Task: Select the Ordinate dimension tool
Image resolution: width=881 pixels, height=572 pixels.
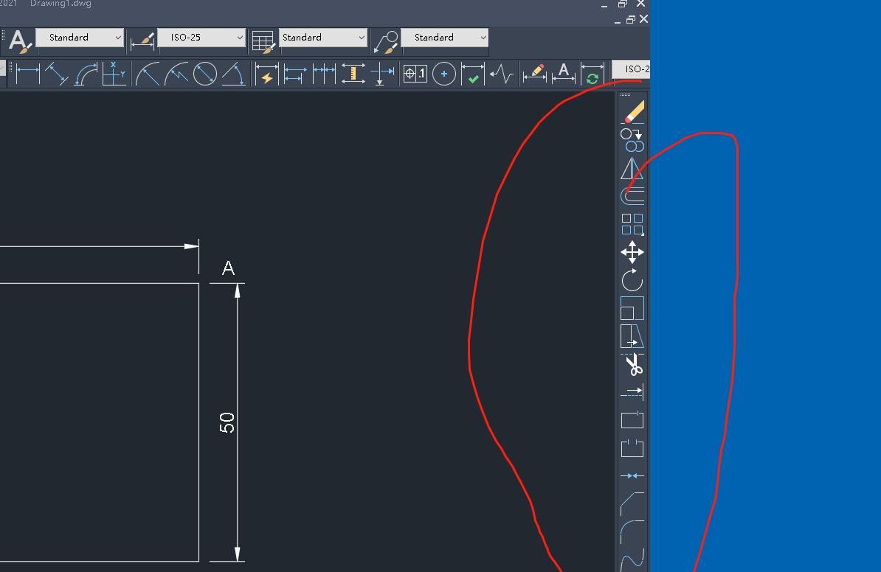Action: (114, 74)
